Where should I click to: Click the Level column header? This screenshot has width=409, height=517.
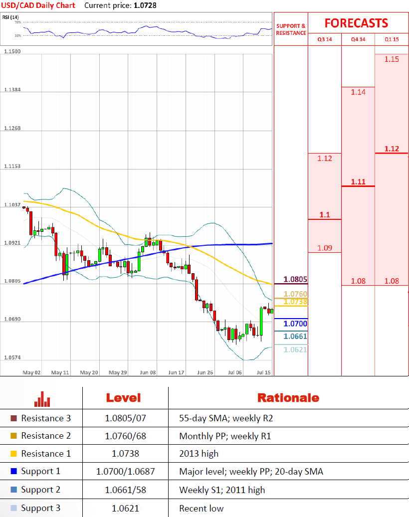point(123,398)
